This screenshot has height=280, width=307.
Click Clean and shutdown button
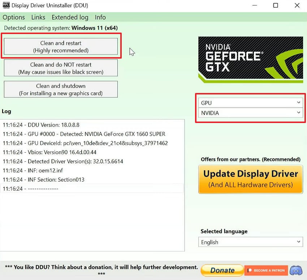[61, 89]
